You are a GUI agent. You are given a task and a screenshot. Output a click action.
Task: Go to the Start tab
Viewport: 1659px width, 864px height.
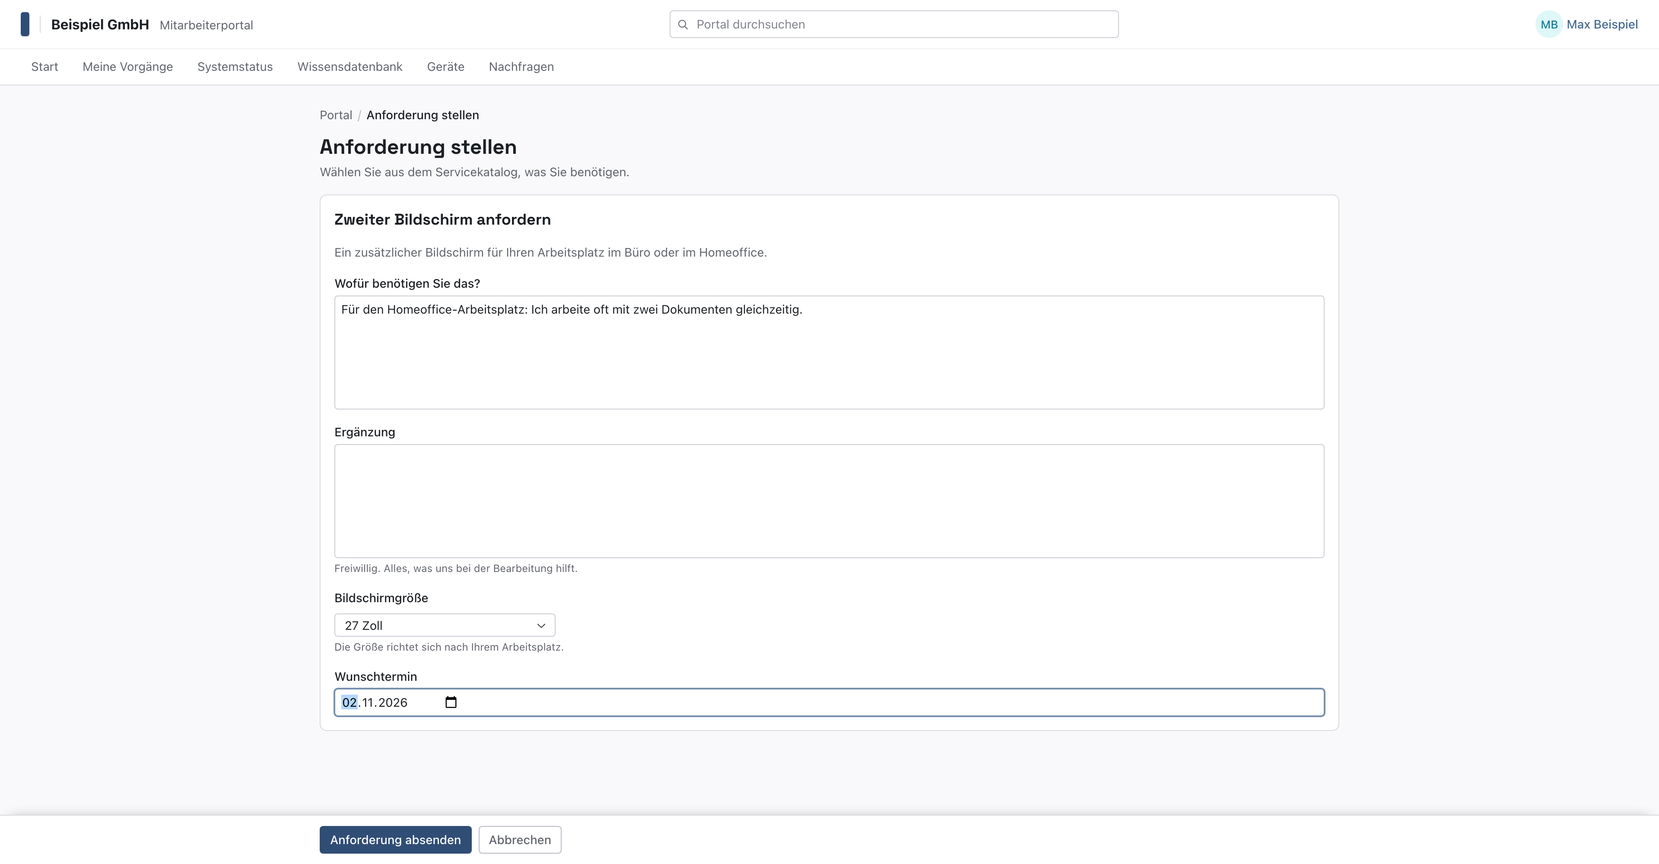44,67
